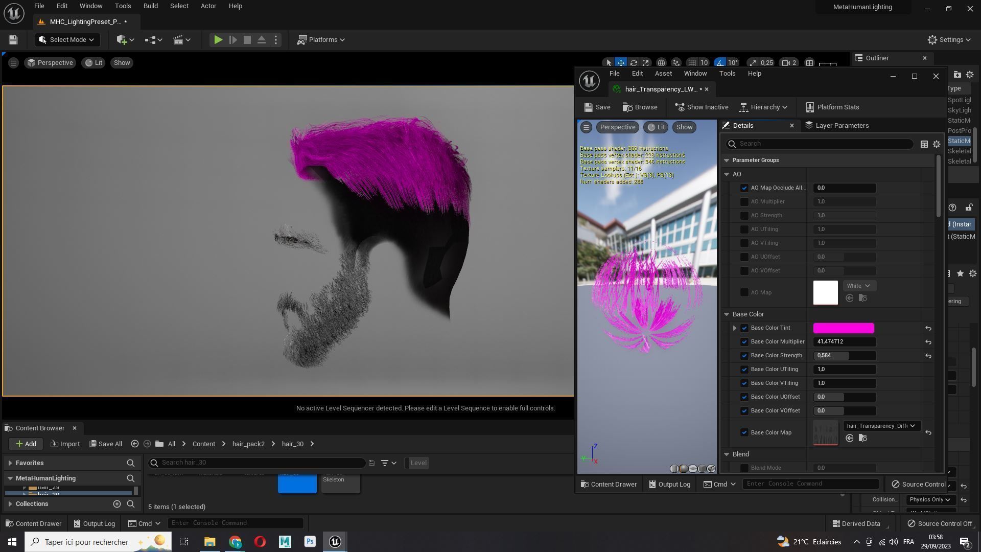Click Save in material instance toolbar

point(597,107)
